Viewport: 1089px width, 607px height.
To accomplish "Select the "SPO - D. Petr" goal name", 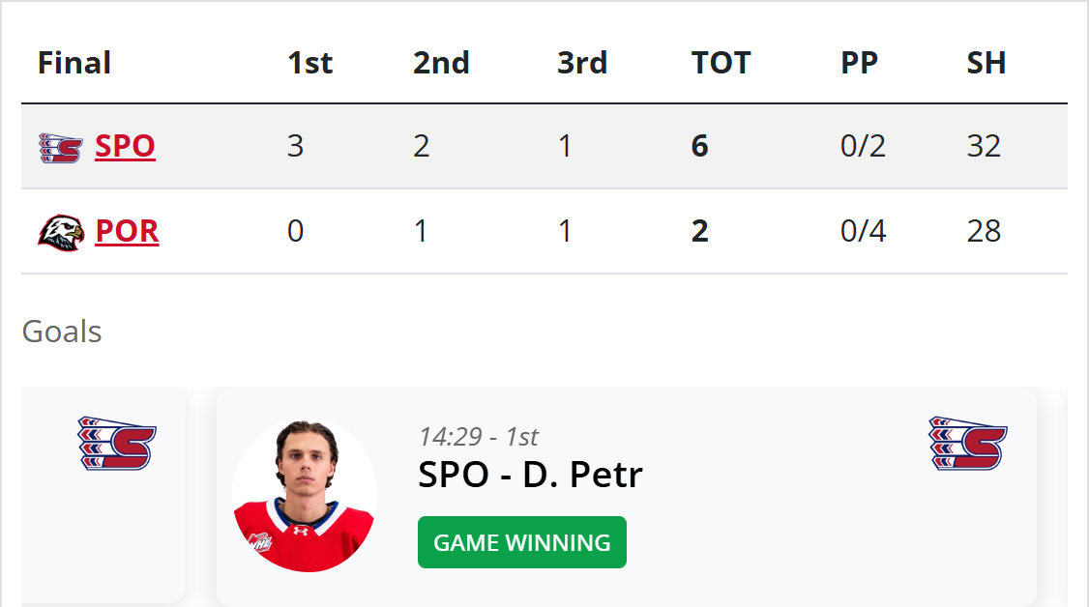I will (x=530, y=475).
